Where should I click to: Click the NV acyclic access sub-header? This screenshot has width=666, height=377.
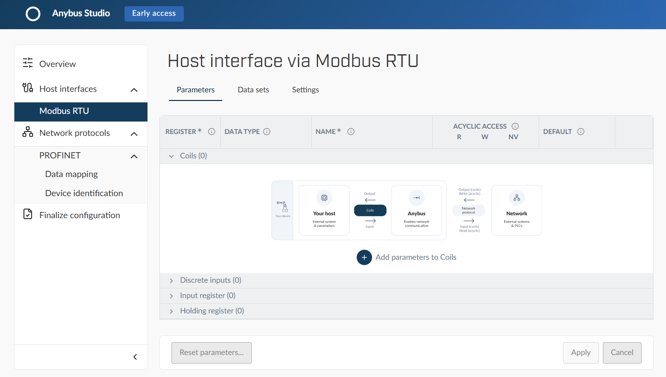pyautogui.click(x=513, y=137)
